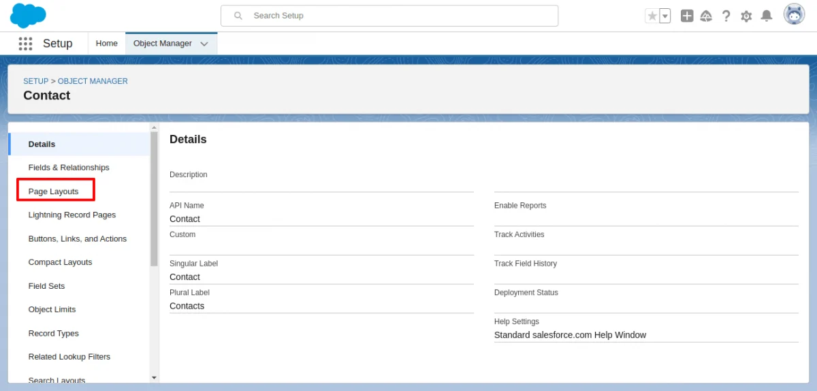Open Record Types section
Image resolution: width=817 pixels, height=391 pixels.
click(x=54, y=333)
